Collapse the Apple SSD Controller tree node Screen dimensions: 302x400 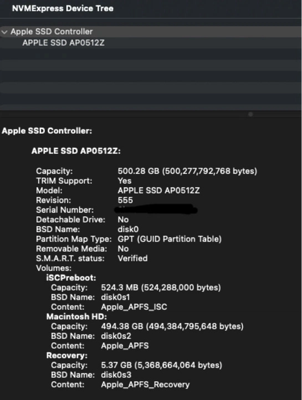(4, 32)
